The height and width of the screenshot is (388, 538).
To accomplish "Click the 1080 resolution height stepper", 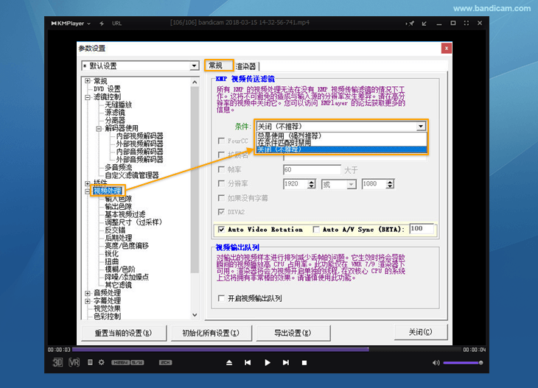I will tap(390, 184).
